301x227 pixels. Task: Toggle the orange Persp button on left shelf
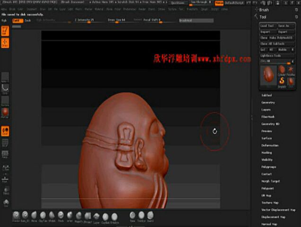[5, 131]
